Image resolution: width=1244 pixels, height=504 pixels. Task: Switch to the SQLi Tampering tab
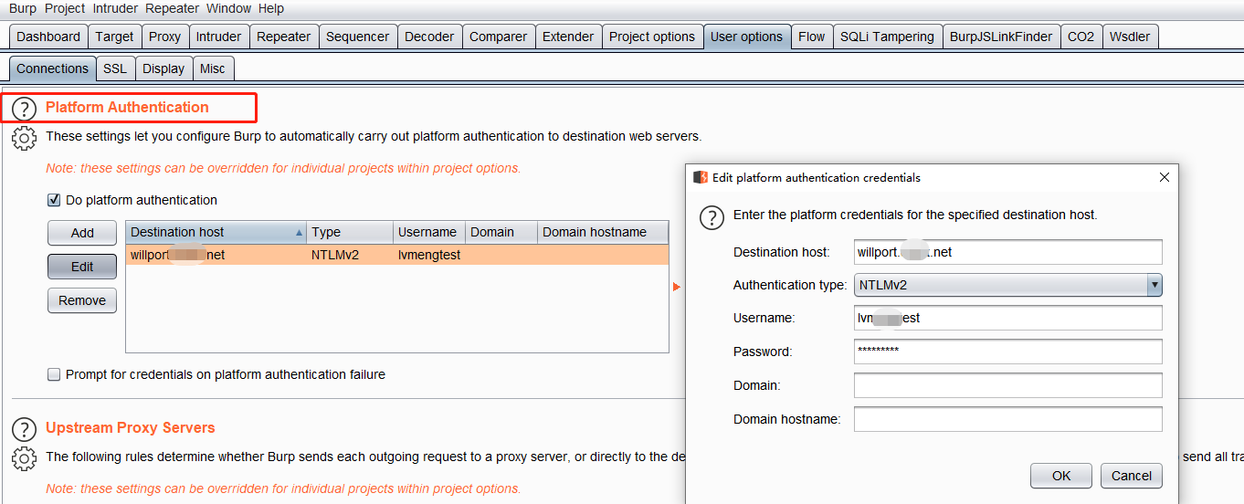(x=887, y=37)
